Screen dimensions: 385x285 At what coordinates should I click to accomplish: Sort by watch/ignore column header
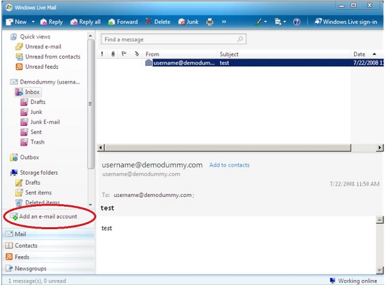(137, 54)
